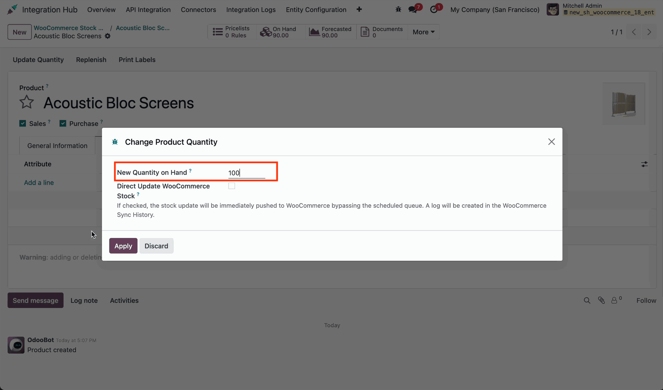Screen dimensions: 663x390
Task: Click the Apply button
Action: (123, 246)
